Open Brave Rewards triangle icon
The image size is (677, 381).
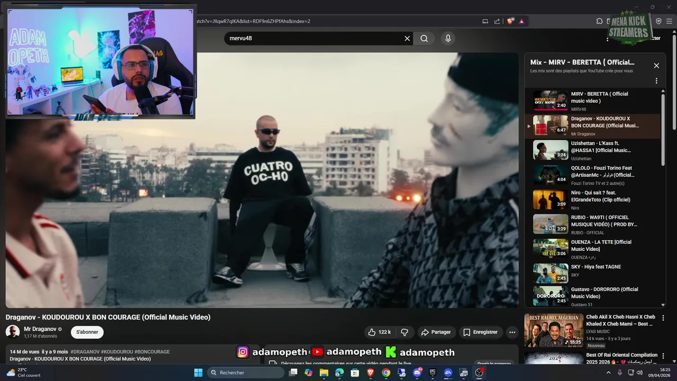click(522, 21)
